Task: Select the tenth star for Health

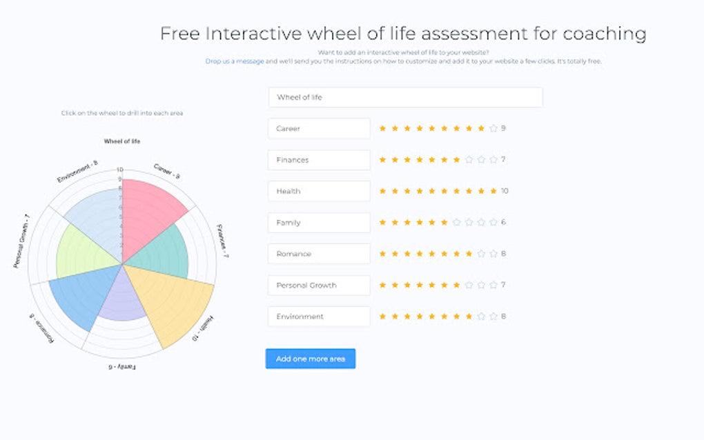Action: click(493, 191)
